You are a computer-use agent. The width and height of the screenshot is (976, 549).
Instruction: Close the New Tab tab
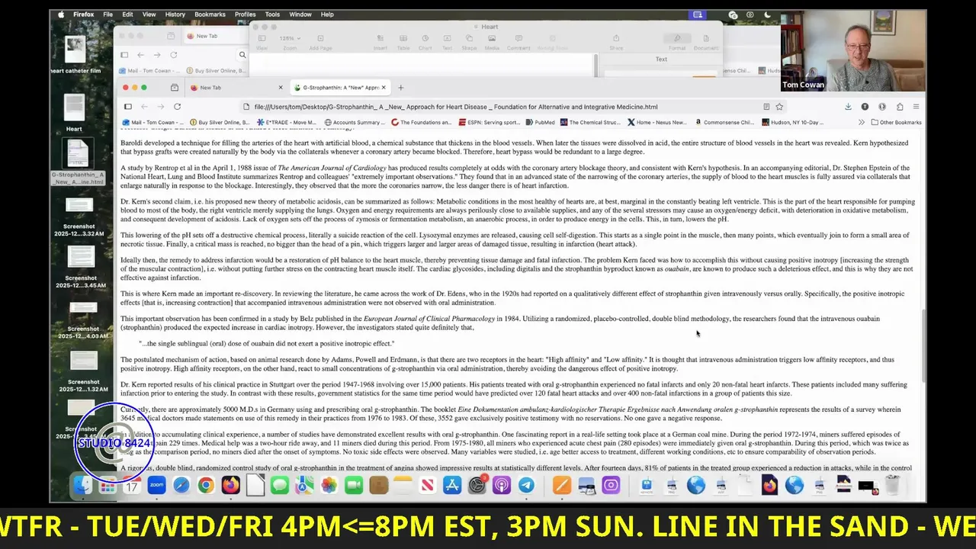coord(280,88)
